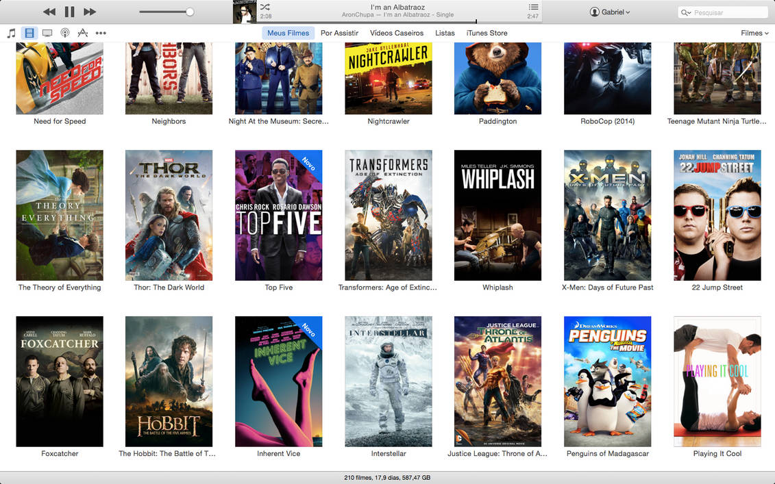This screenshot has width=775, height=484.
Task: Click the "Paddington" title label
Action: tap(497, 121)
